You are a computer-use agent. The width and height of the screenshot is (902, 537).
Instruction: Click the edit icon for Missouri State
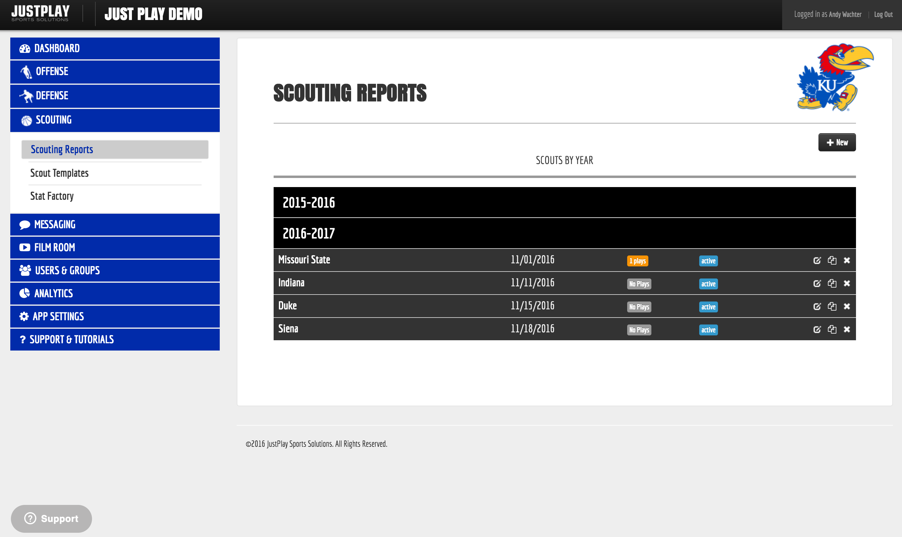[817, 261]
